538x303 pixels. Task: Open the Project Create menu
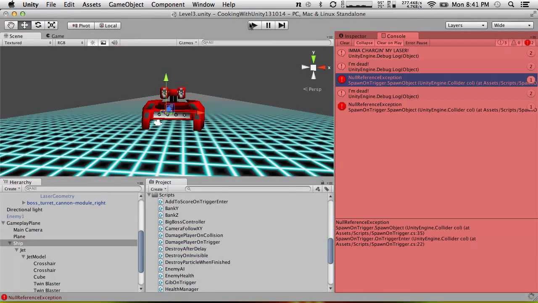pyautogui.click(x=158, y=189)
